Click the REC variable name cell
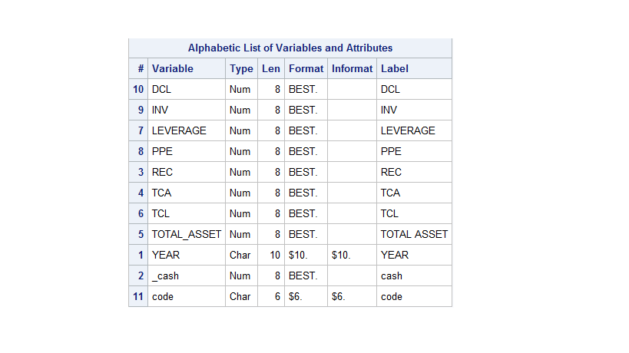The image size is (629, 353). click(x=163, y=172)
